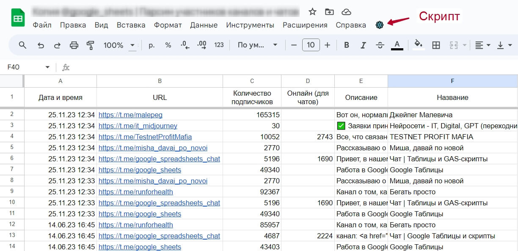
Task: Click the name box showing F40
Action: 23,67
